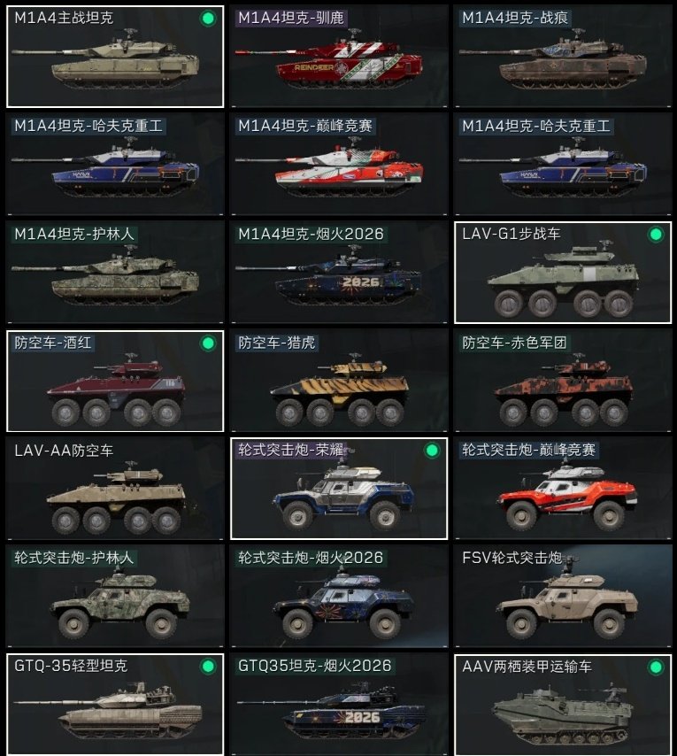Choose the M1A4坦克-战痕 tank skin
The width and height of the screenshot is (677, 756).
tap(562, 57)
